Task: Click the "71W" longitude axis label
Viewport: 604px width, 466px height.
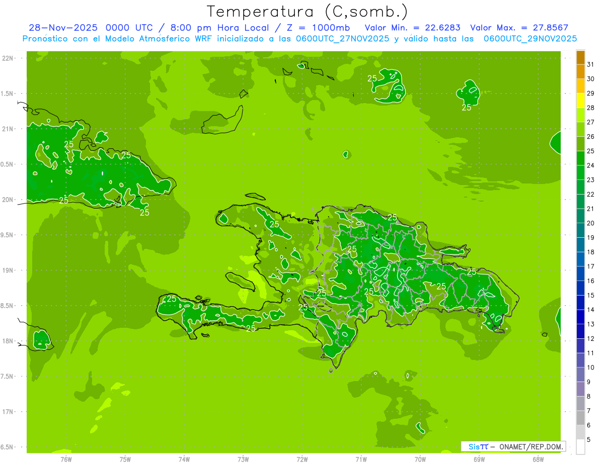Action: pyautogui.click(x=361, y=459)
